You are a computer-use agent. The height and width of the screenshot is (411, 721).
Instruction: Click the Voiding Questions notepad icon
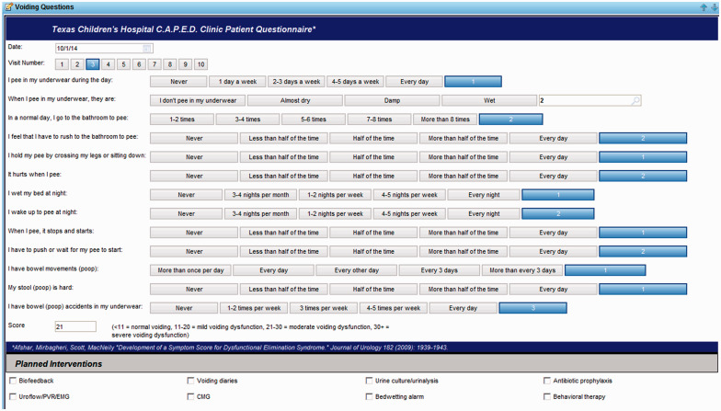click(9, 7)
